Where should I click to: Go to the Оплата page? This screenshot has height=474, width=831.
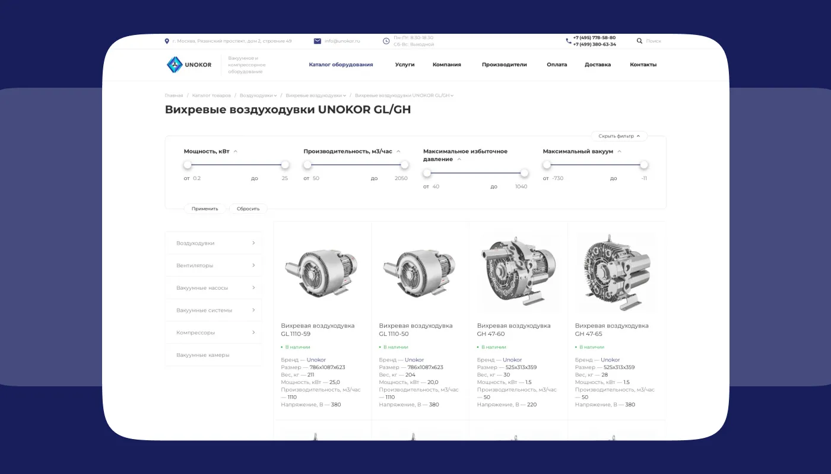[557, 65]
